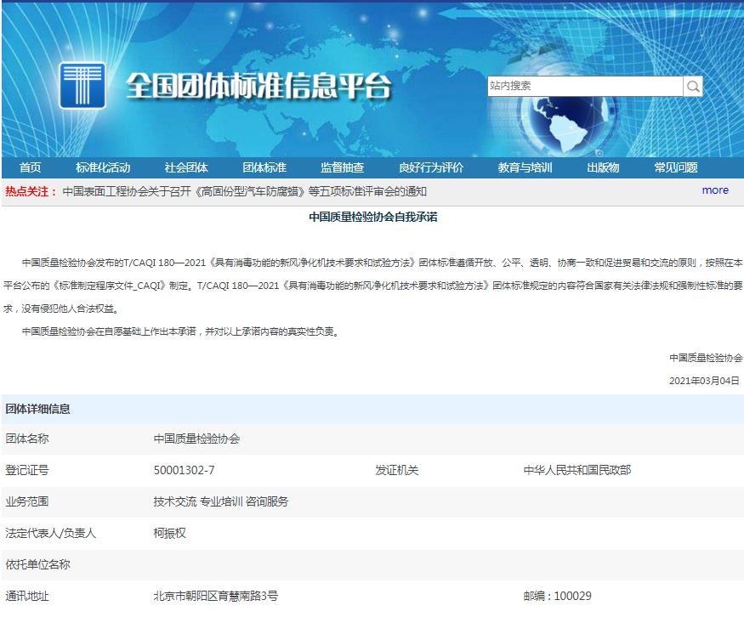
Task: Click the 通讯地址 label
Action: point(27,596)
